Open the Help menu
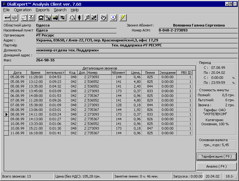 coord(74,10)
